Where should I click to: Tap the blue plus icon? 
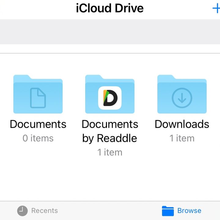(216, 9)
